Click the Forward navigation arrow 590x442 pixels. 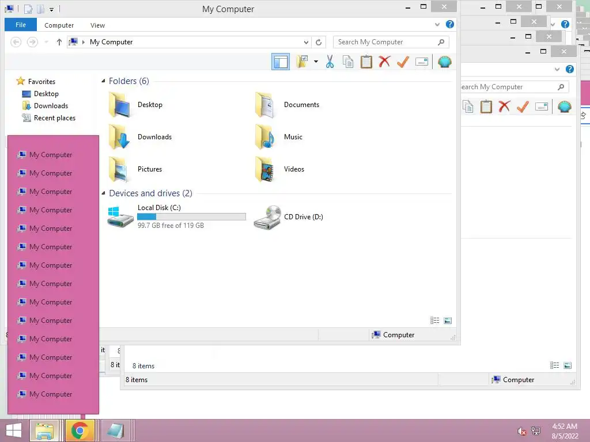tap(32, 42)
